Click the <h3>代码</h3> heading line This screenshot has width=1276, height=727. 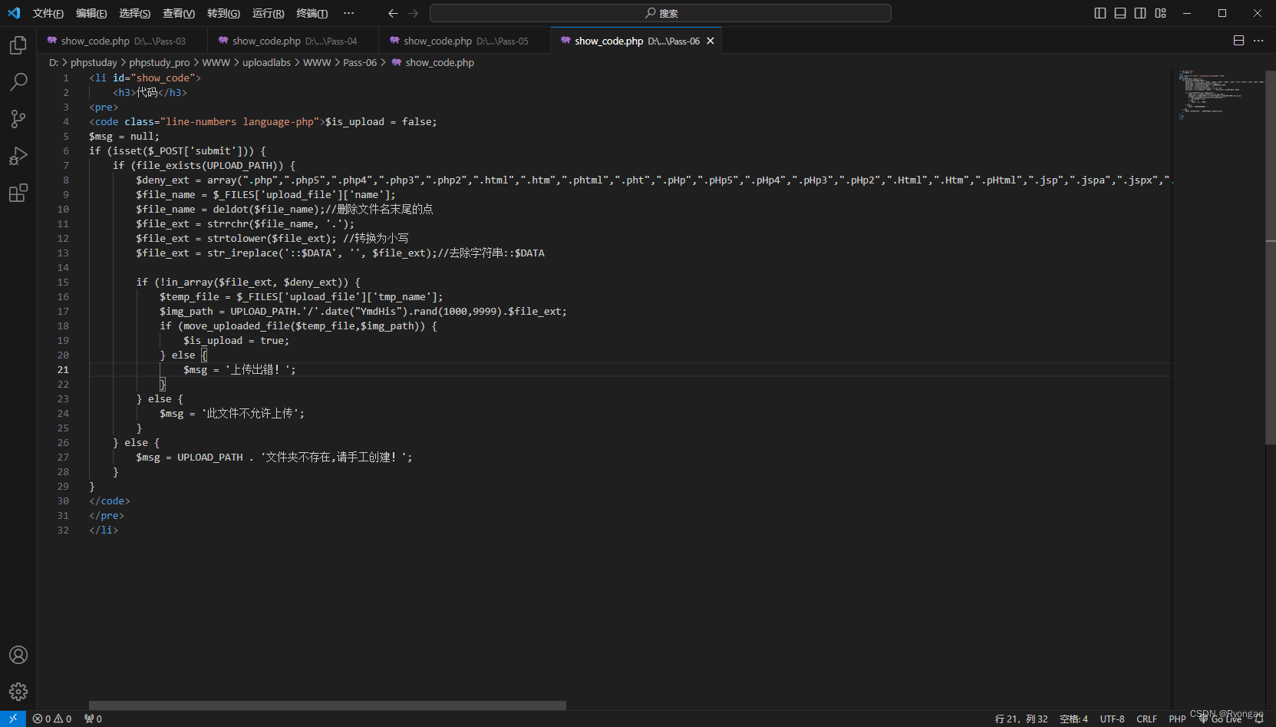[150, 92]
